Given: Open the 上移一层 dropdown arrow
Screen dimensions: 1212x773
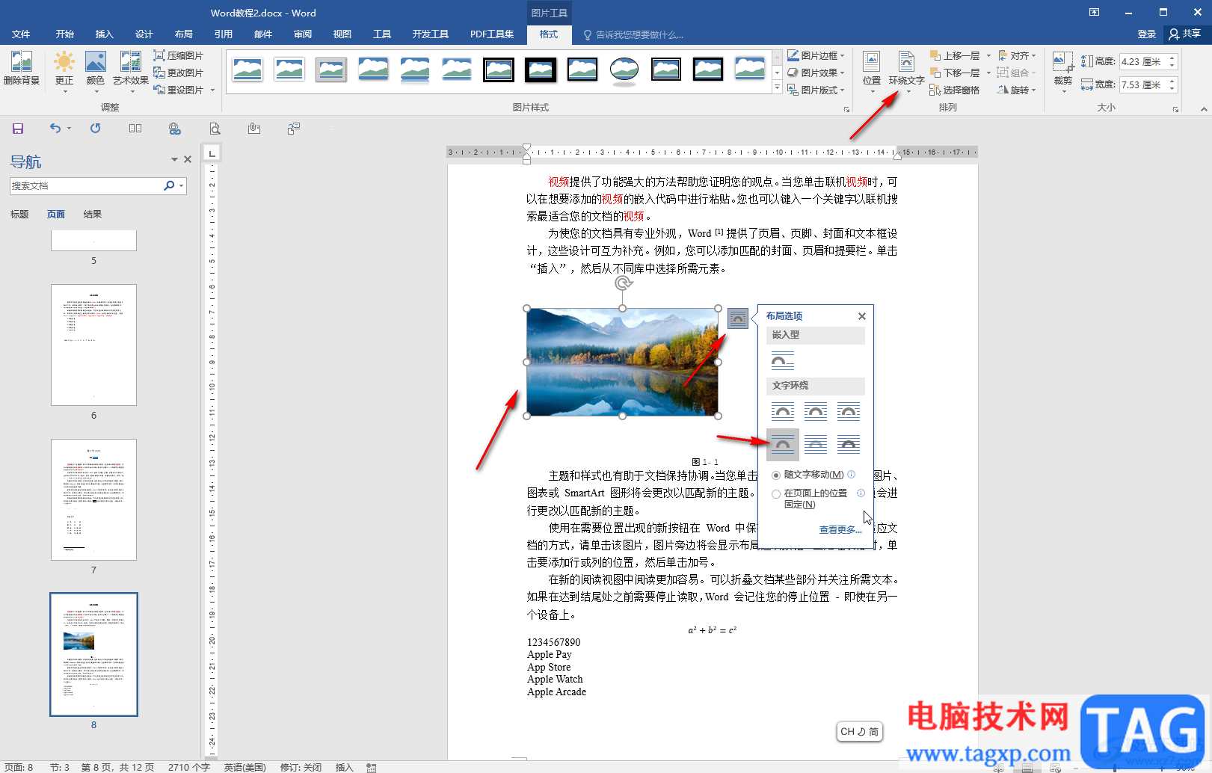Looking at the screenshot, I should (x=988, y=55).
